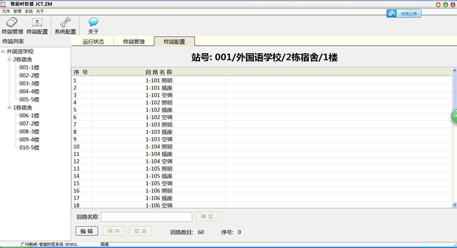Click the 编辑 button
457x248 pixels.
(x=87, y=231)
